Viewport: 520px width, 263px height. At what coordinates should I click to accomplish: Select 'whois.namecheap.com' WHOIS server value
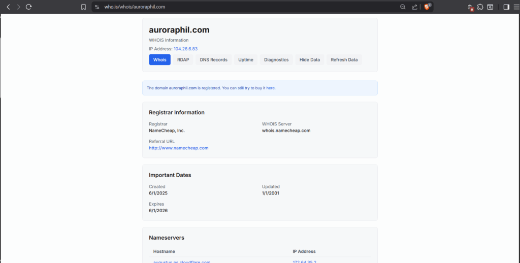click(286, 130)
